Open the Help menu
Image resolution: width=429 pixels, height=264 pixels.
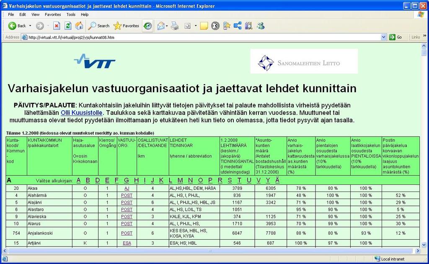click(85, 15)
